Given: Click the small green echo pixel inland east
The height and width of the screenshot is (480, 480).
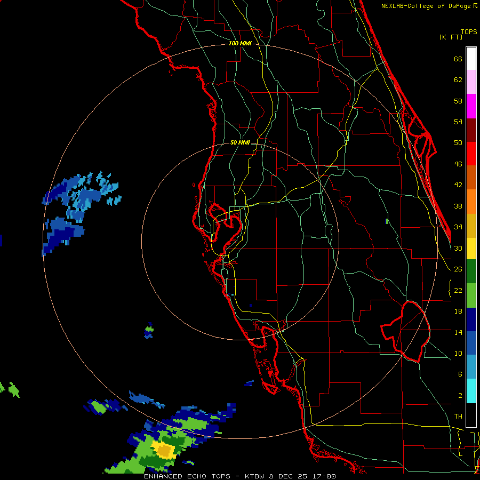Looking at the screenshot, I should (x=387, y=221).
